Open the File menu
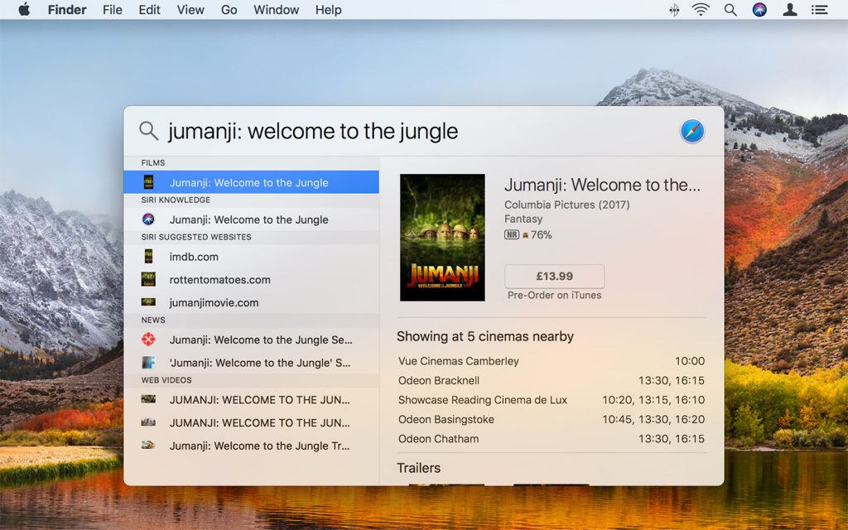This screenshot has height=530, width=848. pos(113,10)
